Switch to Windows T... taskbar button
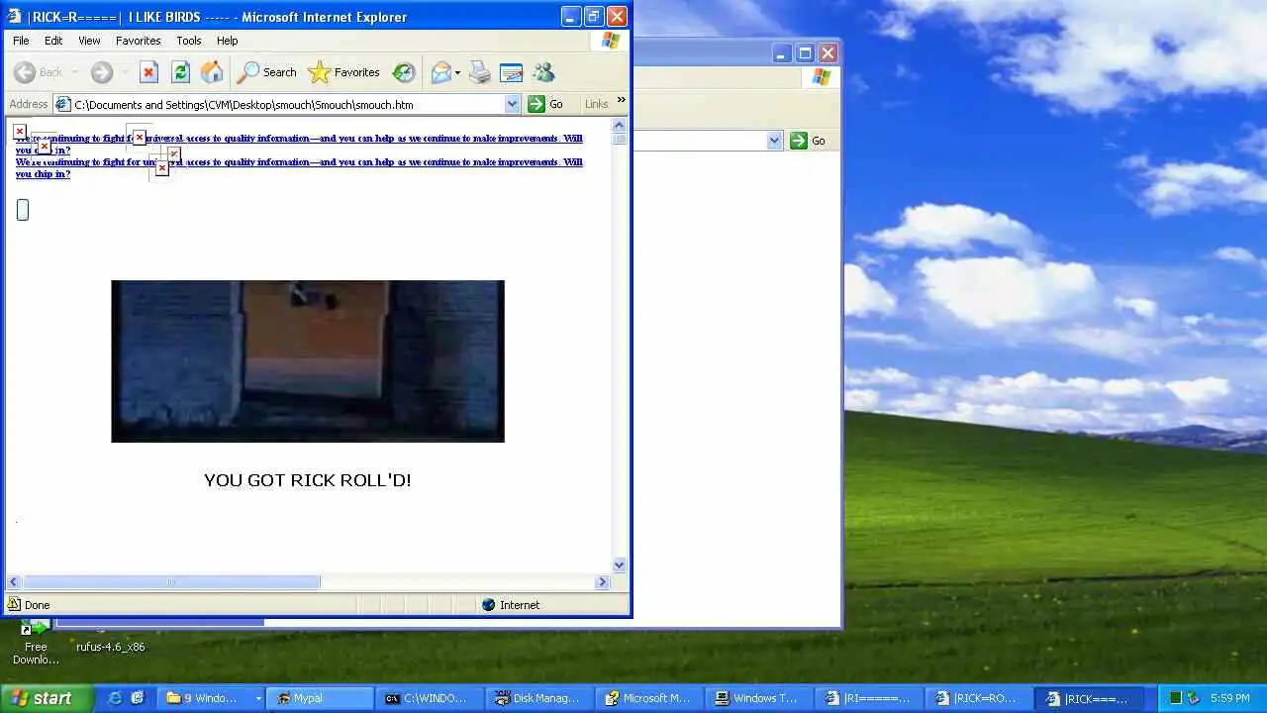 [x=758, y=698]
